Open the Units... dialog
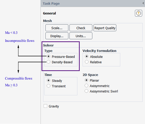The width and height of the screenshot is (145, 124). tap(81, 36)
